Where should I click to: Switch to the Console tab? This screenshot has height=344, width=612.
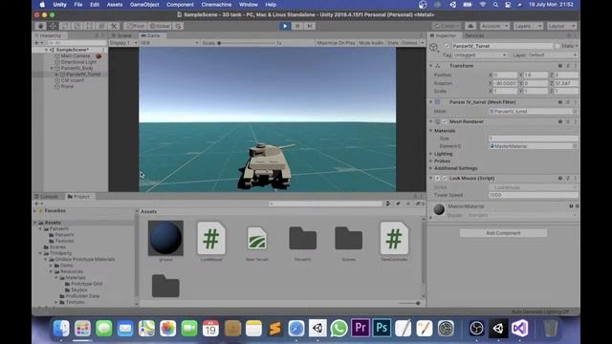pyautogui.click(x=47, y=197)
